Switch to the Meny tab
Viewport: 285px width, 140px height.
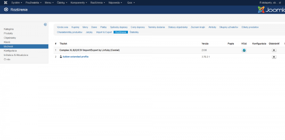85,27
